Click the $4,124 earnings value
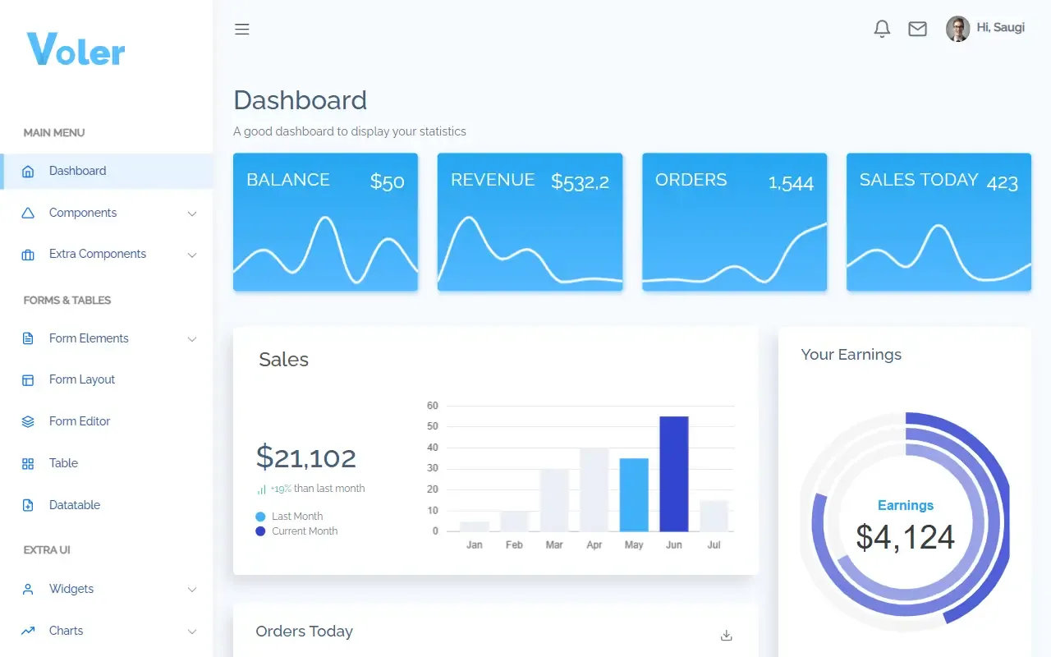The width and height of the screenshot is (1051, 657). click(905, 537)
